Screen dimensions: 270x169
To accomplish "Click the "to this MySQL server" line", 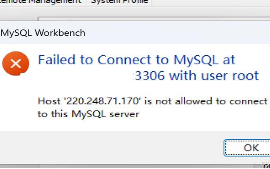I will [x=88, y=114].
